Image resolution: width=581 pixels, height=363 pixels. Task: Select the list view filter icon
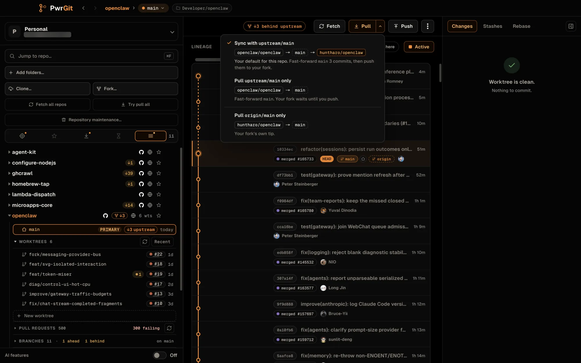click(x=150, y=136)
